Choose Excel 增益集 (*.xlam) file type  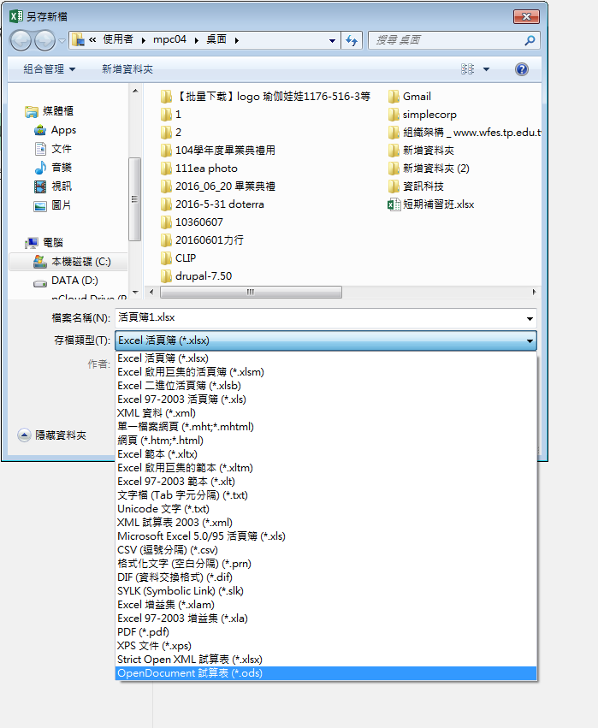[325, 605]
